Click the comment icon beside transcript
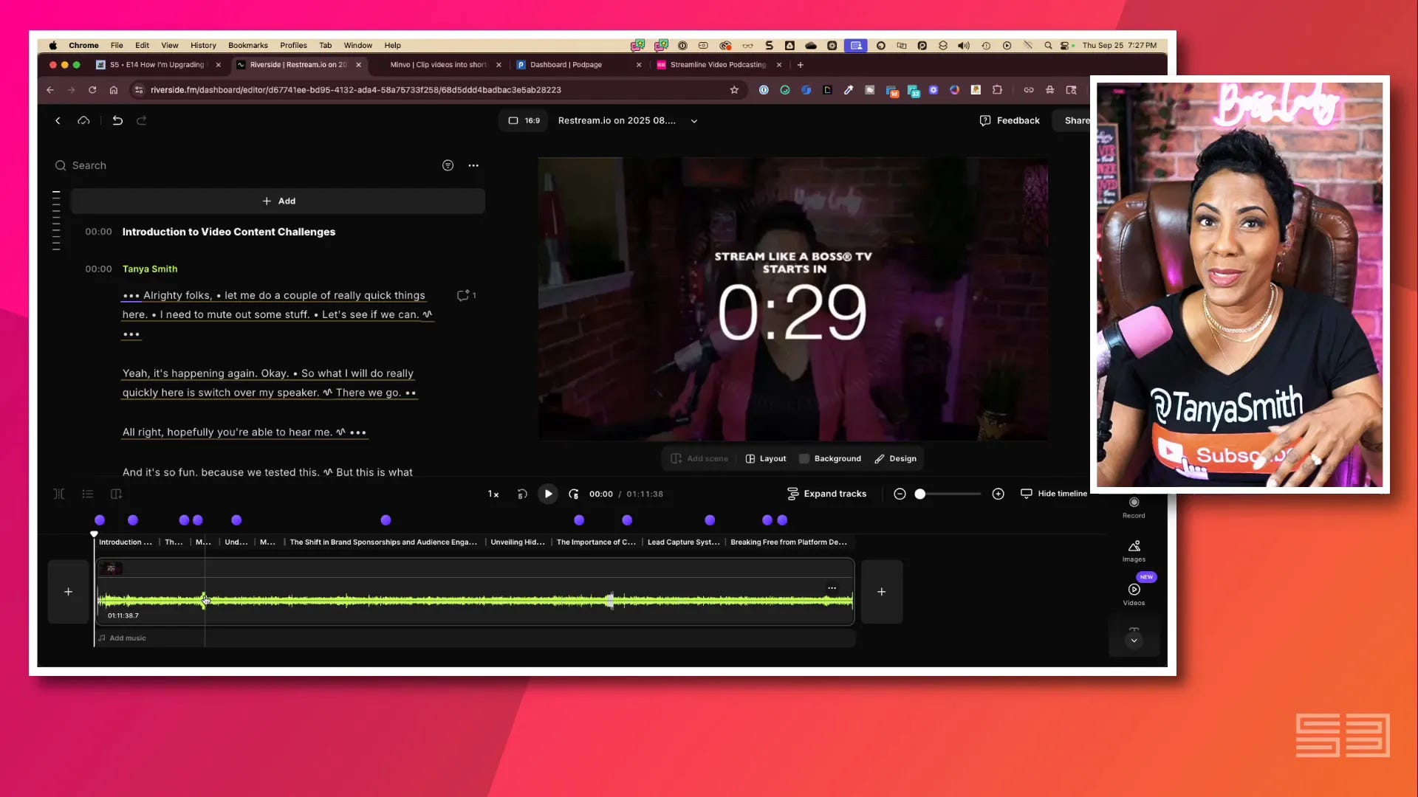Screen dimensions: 1418x797 point(463,295)
